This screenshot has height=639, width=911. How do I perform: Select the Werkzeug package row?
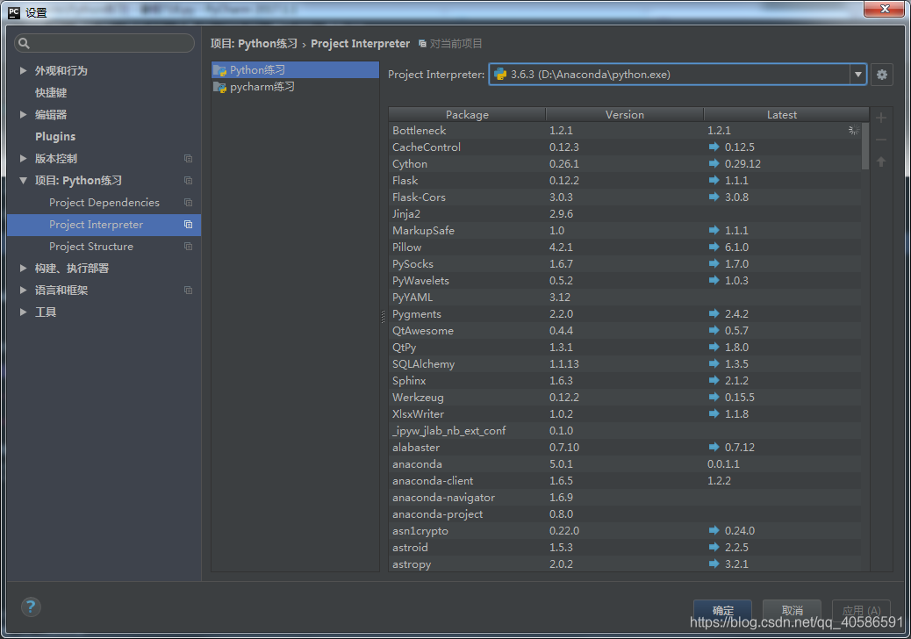tap(625, 398)
